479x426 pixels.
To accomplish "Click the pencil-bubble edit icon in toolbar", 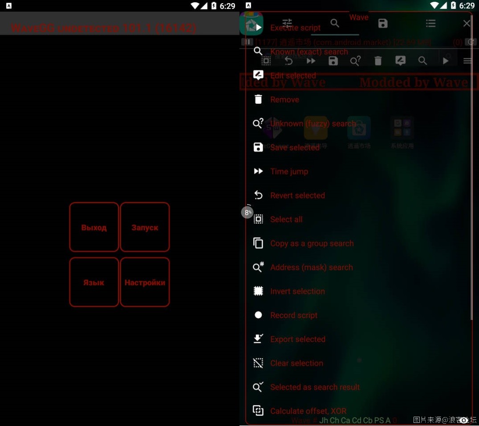I will (401, 61).
